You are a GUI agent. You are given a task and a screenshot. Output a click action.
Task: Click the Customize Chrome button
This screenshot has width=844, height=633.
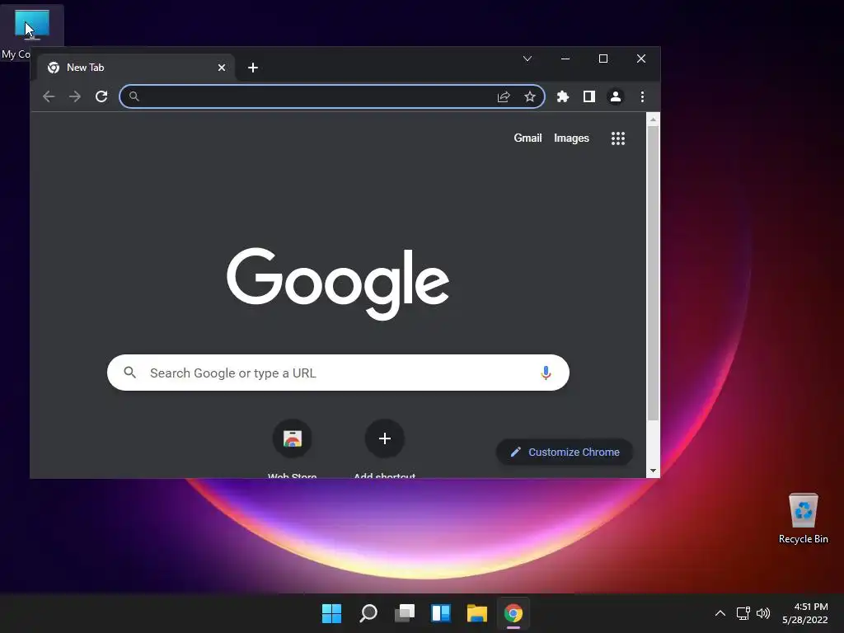pos(564,452)
